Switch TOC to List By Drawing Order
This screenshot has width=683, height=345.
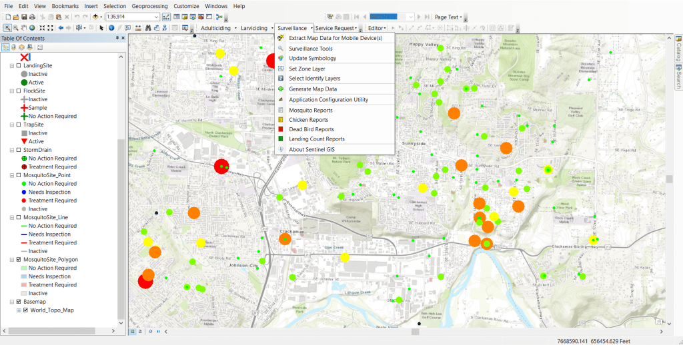pos(5,47)
